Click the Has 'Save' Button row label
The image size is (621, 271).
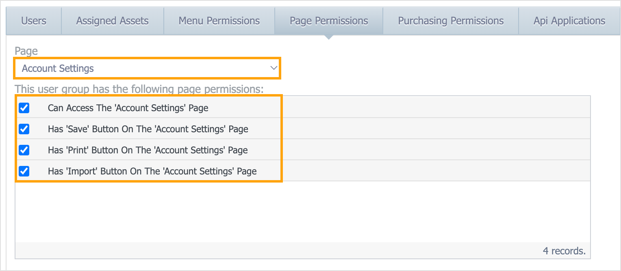(x=148, y=129)
